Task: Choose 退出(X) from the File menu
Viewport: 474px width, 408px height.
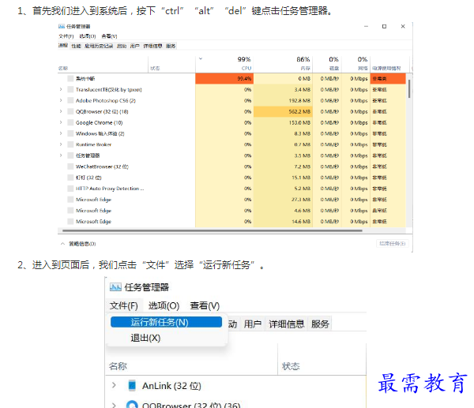Action: click(145, 338)
